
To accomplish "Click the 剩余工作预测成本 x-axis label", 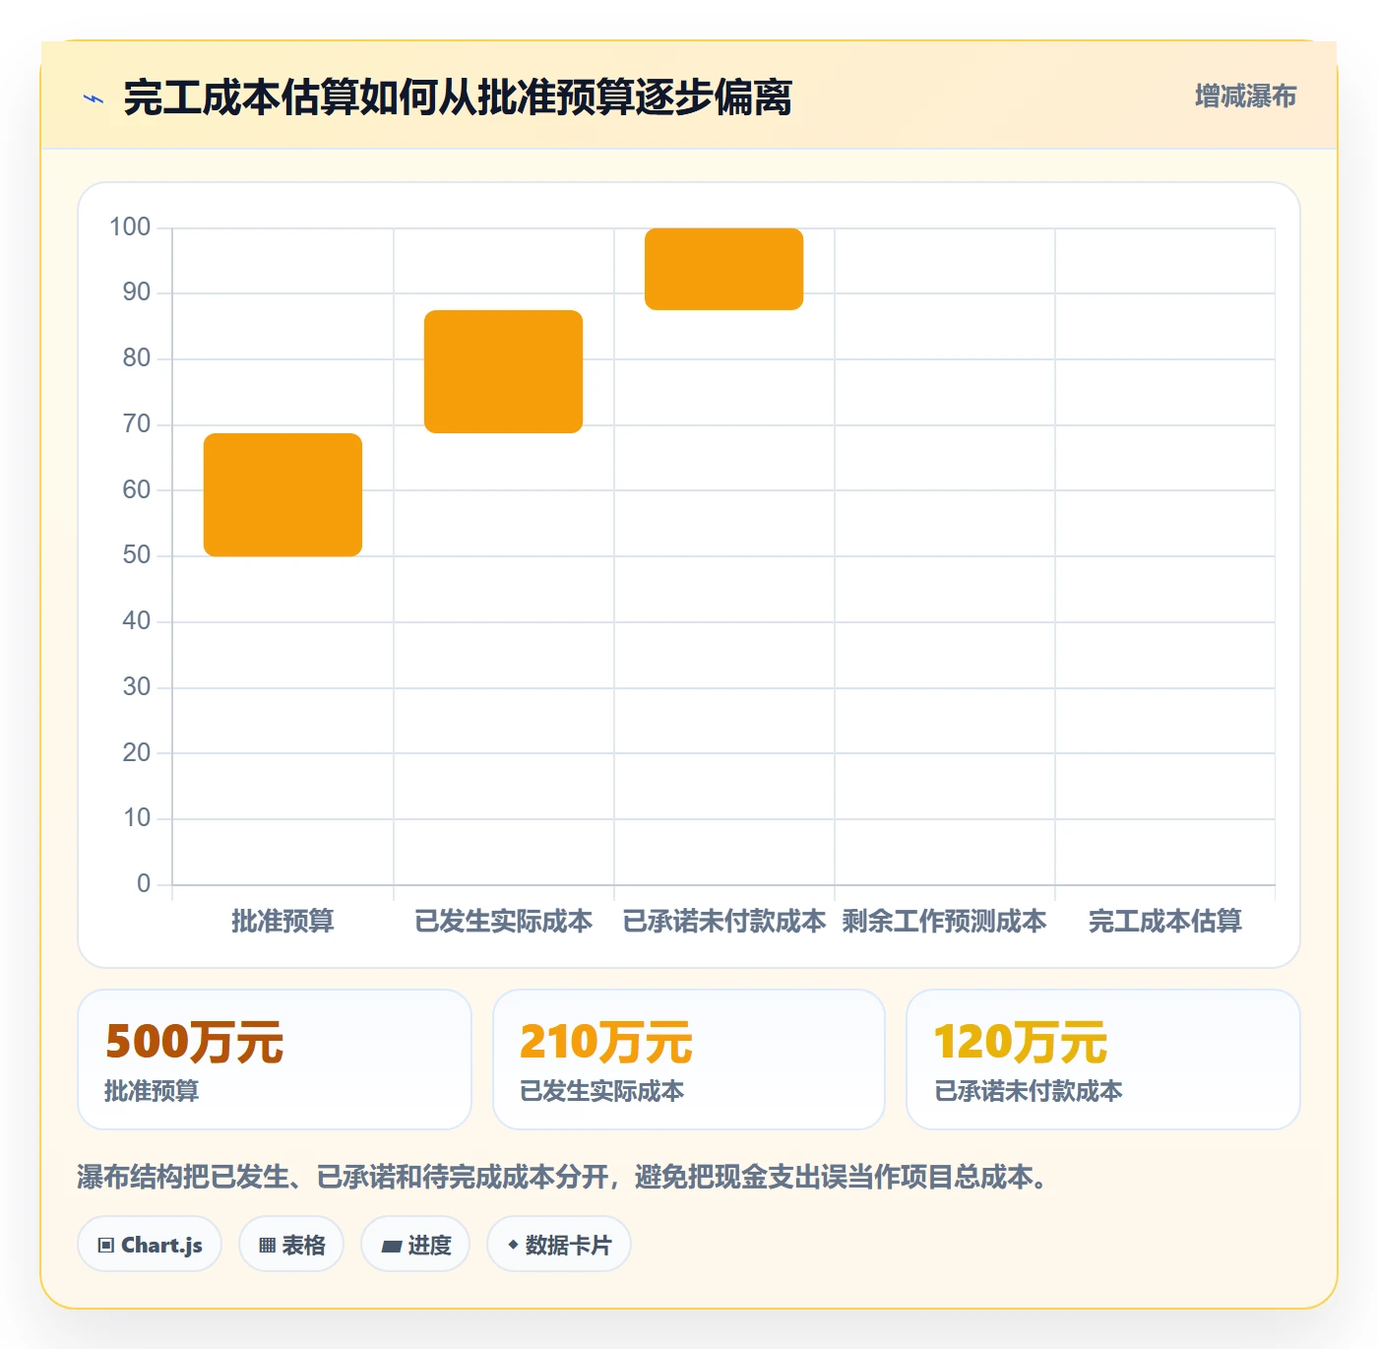I will (944, 922).
